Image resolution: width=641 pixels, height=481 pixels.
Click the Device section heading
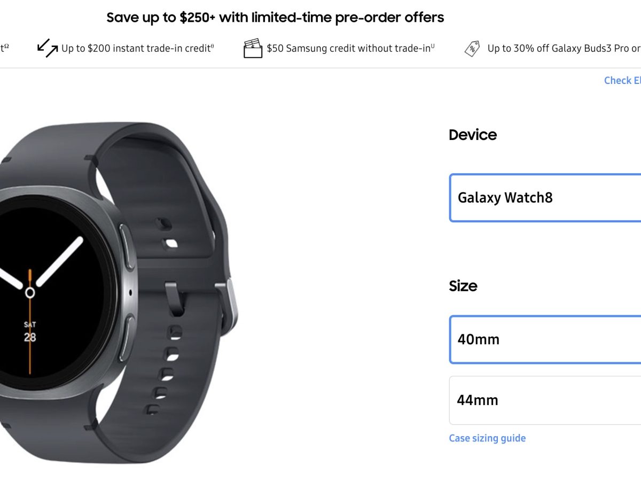[473, 135]
